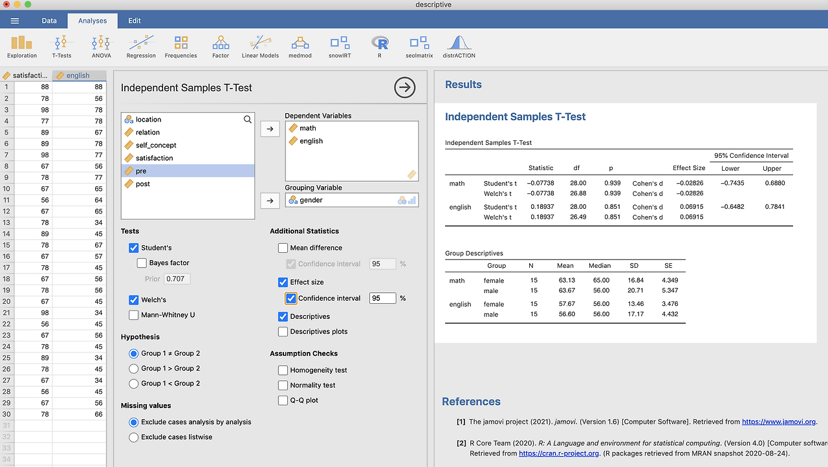Viewport: 828px width, 467px height.
Task: Enable the Homogeneity test checkbox
Action: click(283, 370)
